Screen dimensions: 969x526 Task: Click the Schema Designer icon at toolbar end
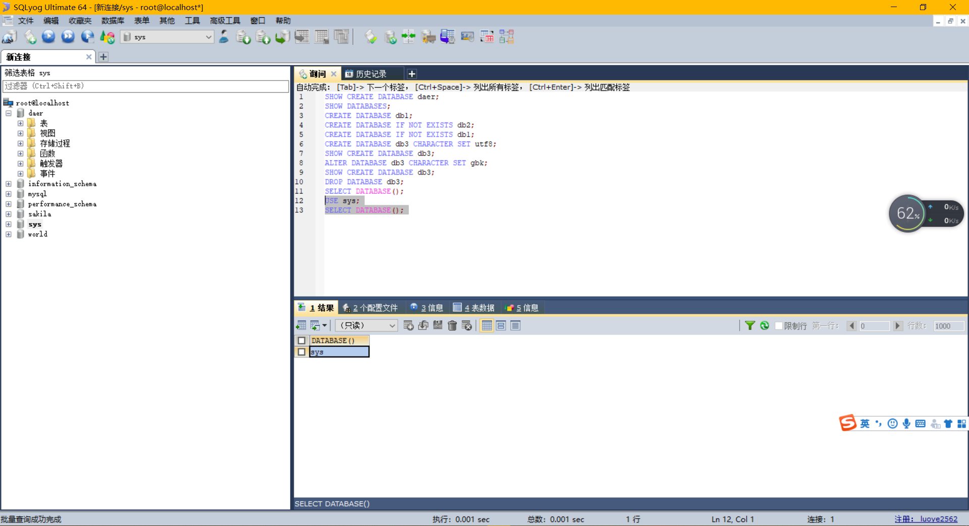point(506,37)
